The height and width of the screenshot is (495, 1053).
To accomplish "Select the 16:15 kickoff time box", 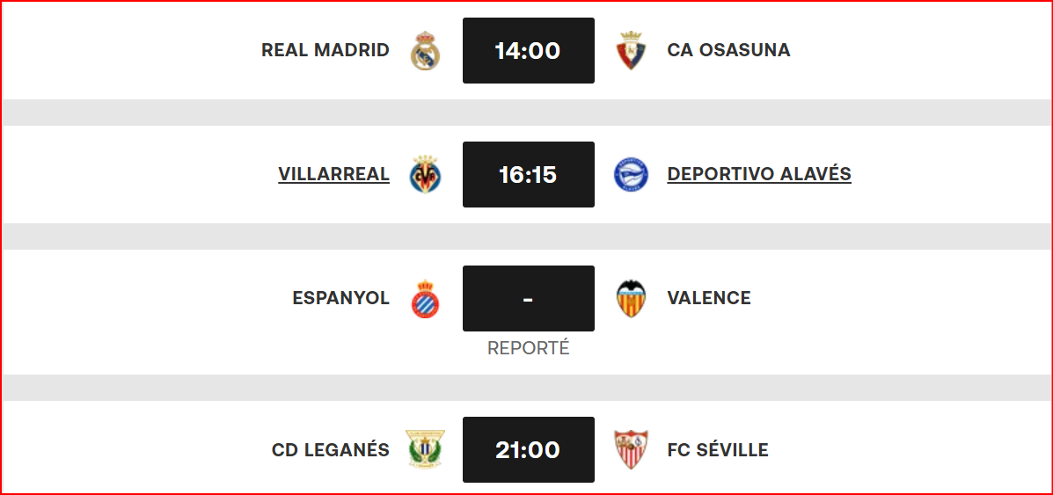I will (x=529, y=175).
